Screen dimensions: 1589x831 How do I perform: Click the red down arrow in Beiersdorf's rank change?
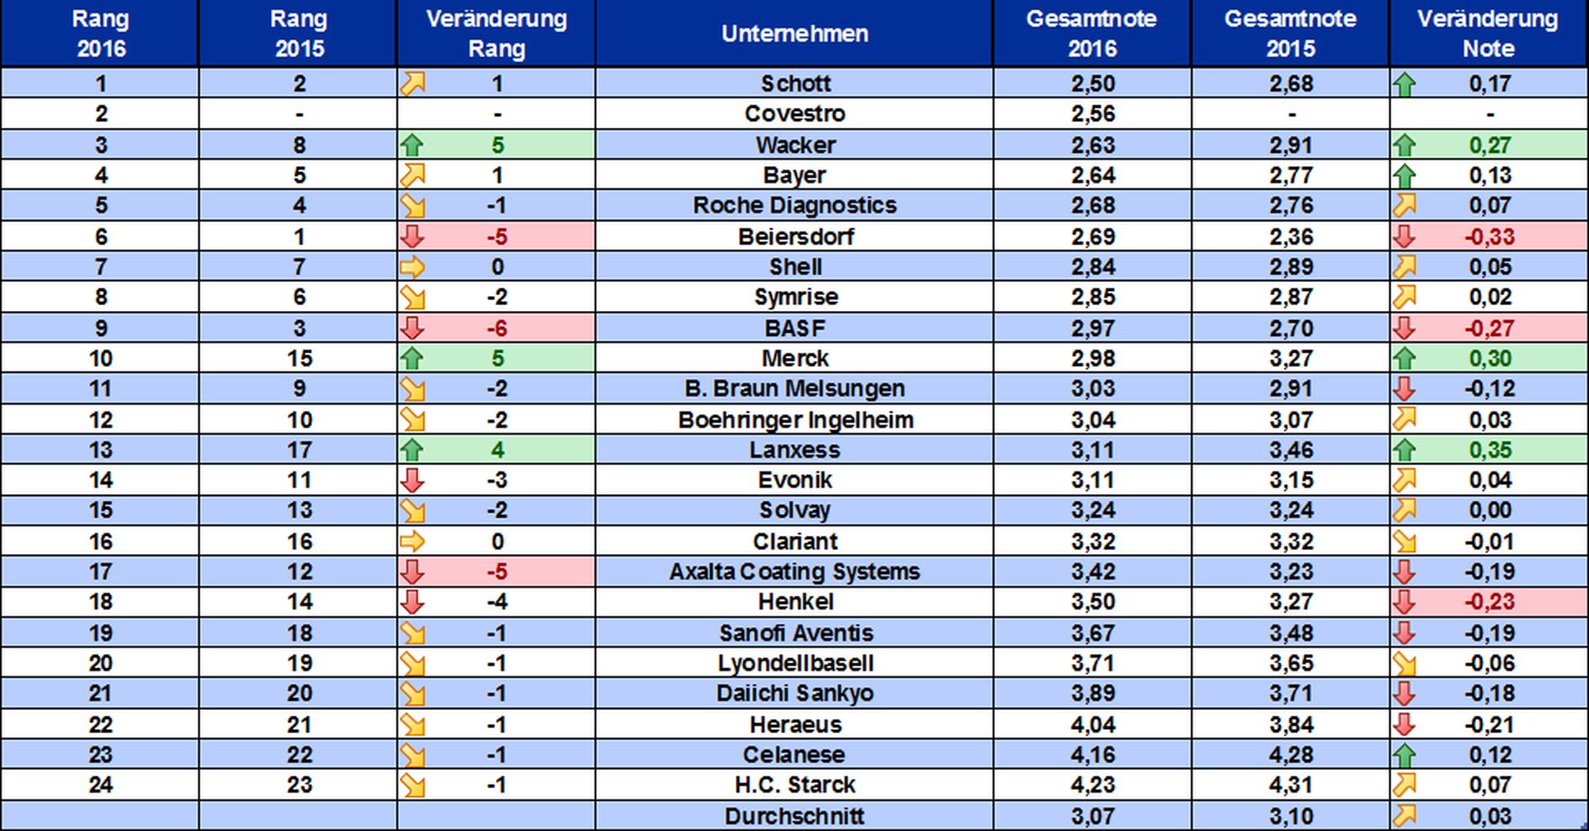[x=411, y=237]
